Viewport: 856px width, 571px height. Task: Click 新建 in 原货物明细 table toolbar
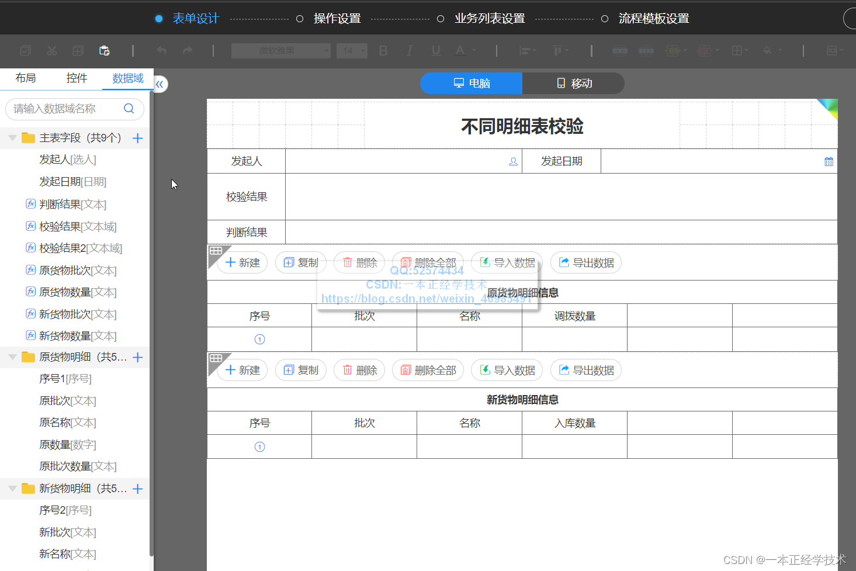[x=242, y=263]
